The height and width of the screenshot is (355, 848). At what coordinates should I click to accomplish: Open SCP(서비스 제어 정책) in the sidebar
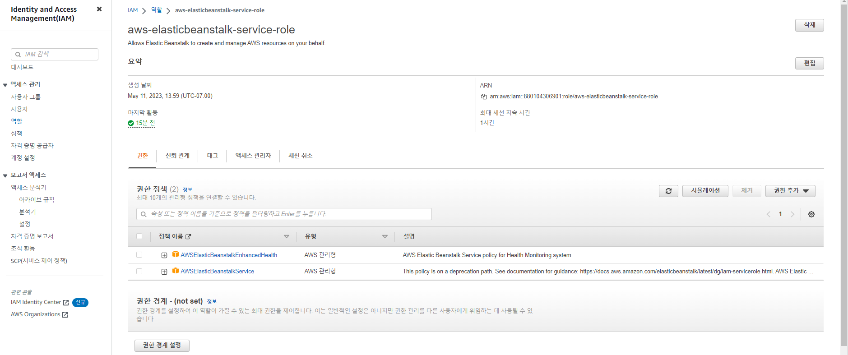pyautogui.click(x=39, y=261)
